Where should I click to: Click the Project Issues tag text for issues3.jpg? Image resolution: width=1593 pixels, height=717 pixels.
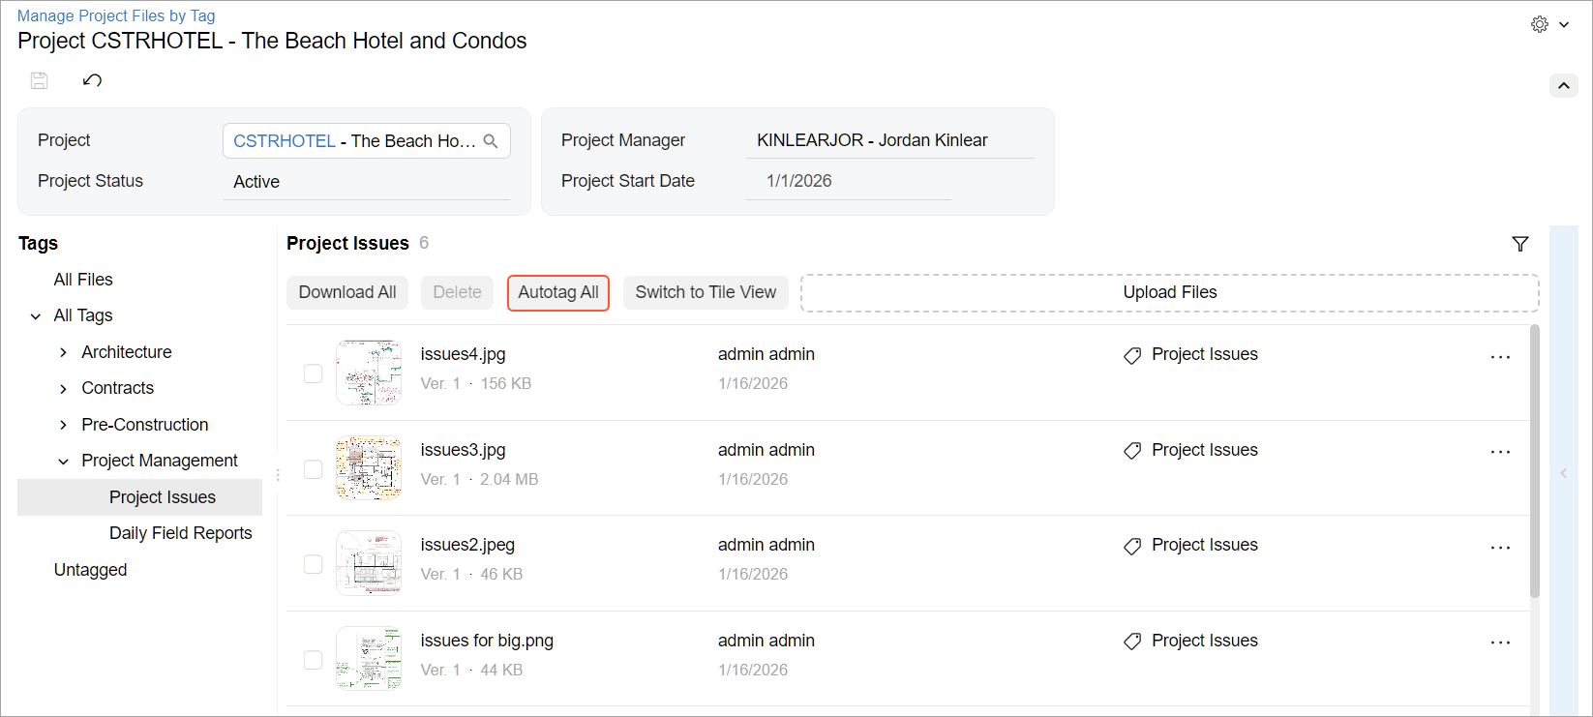(1205, 450)
